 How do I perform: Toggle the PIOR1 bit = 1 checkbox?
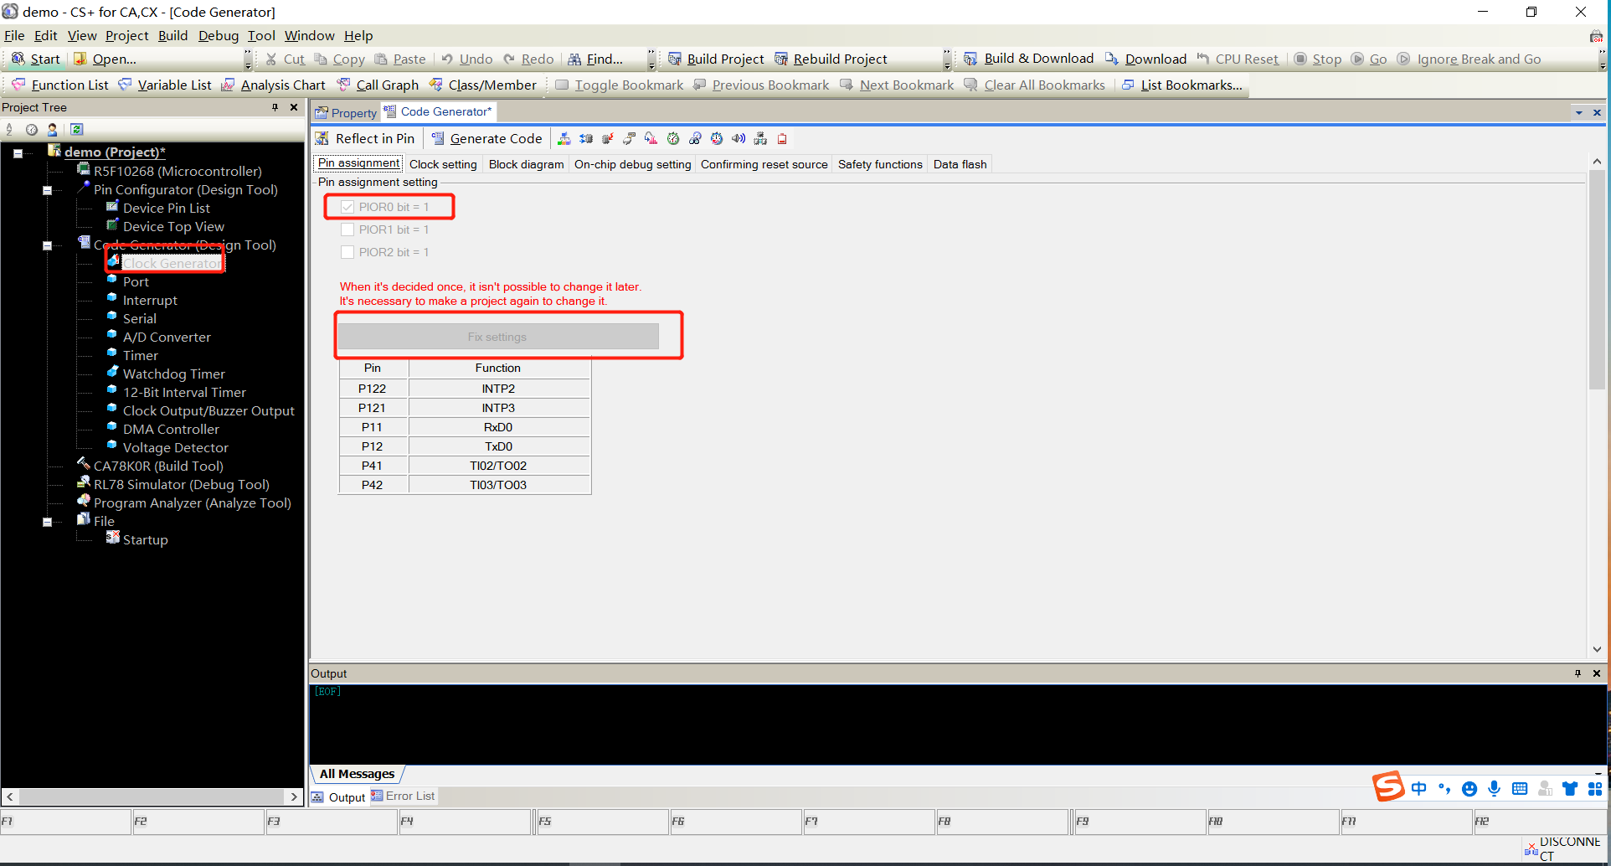[x=347, y=229]
